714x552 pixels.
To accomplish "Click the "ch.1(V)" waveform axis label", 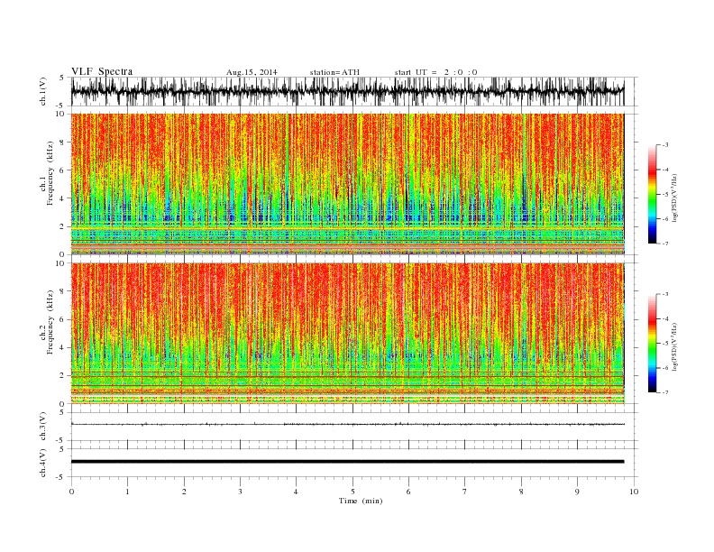I will [42, 91].
